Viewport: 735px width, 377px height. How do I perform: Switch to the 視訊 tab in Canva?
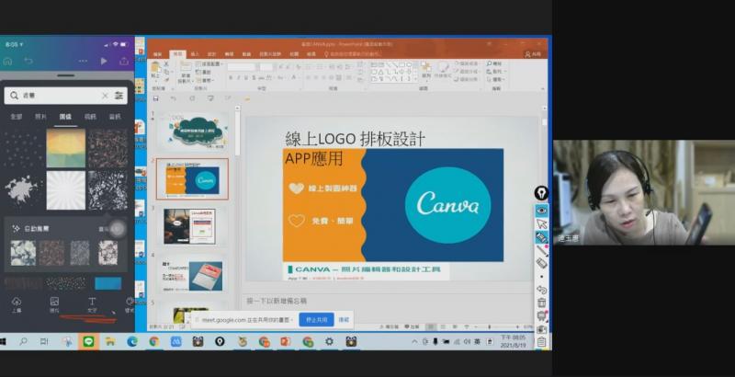coord(90,117)
